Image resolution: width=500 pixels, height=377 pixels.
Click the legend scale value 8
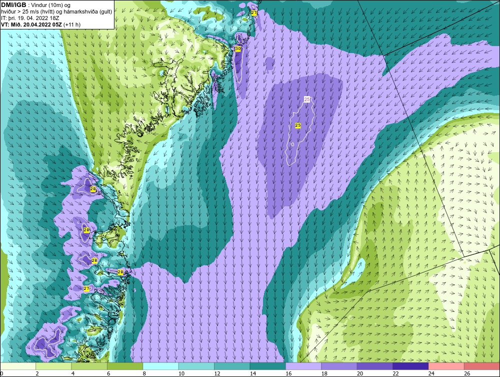[144, 373]
